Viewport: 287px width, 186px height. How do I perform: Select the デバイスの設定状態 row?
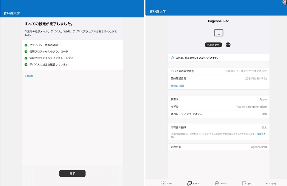219,71
